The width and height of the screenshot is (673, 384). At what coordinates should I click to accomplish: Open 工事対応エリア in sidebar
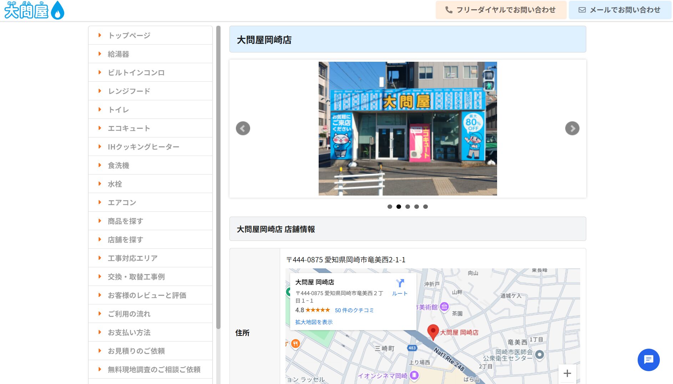[150, 258]
